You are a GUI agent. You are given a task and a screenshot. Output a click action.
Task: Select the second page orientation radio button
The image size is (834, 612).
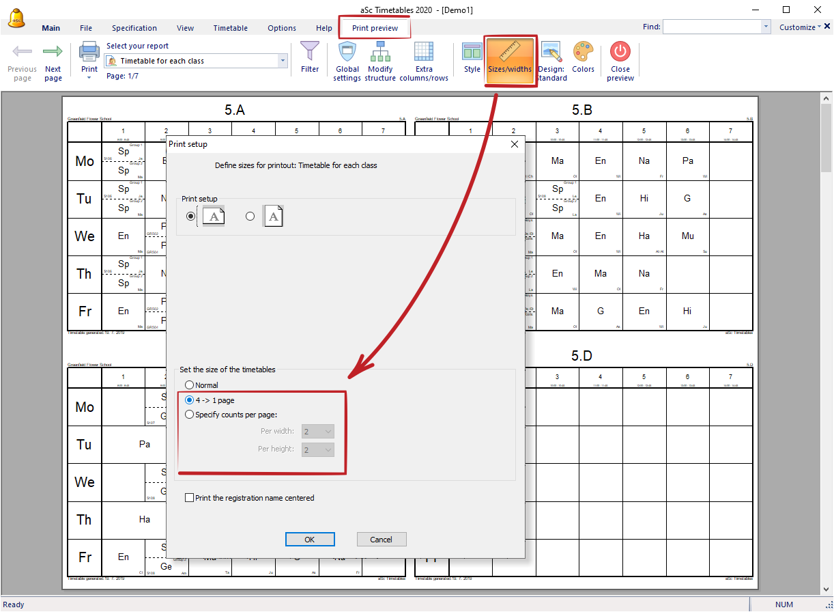[x=250, y=216]
